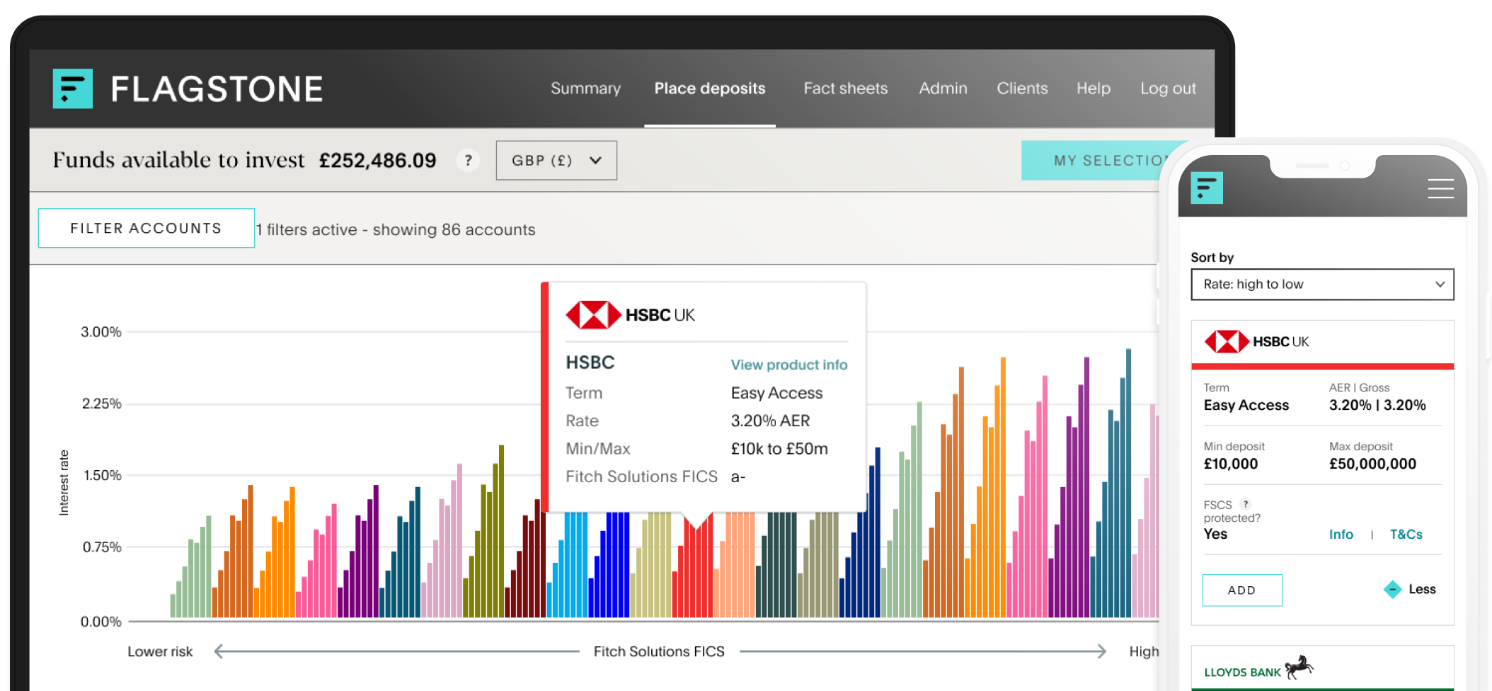This screenshot has width=1492, height=691.
Task: Open the hamburger menu in the phone app
Action: (x=1440, y=189)
